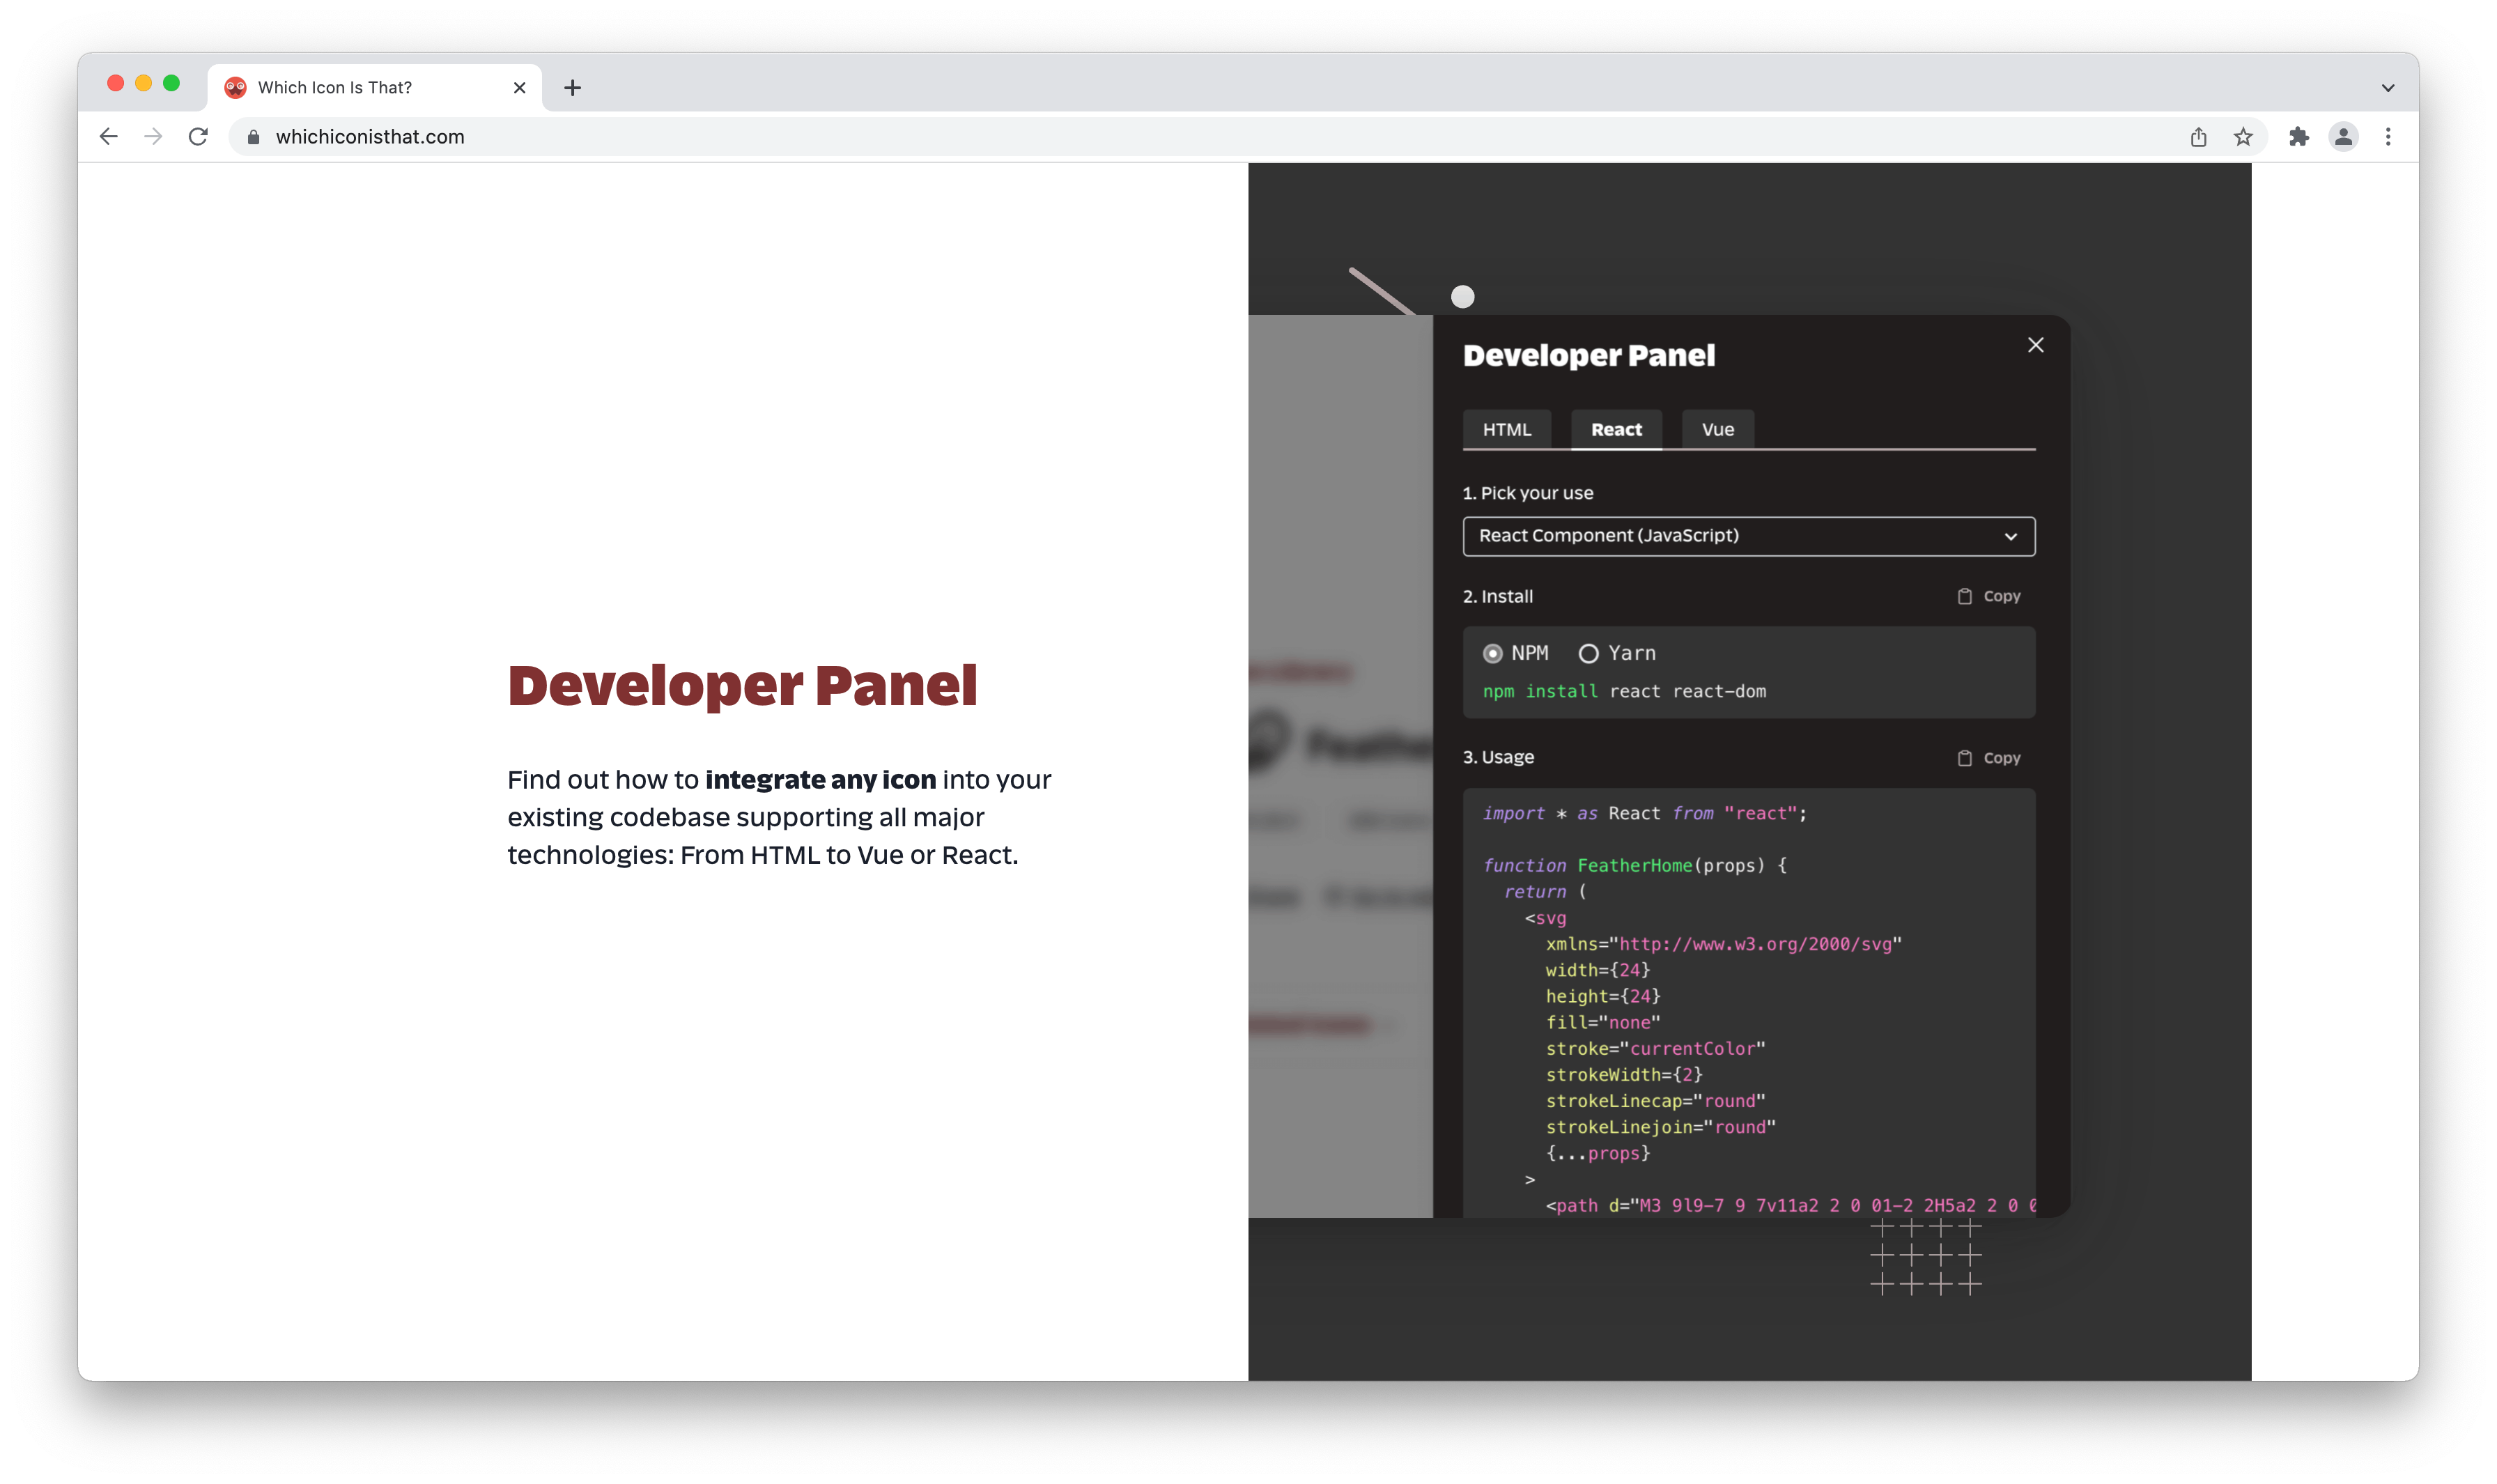Click the window's red close button
The width and height of the screenshot is (2497, 1484).
[x=115, y=83]
